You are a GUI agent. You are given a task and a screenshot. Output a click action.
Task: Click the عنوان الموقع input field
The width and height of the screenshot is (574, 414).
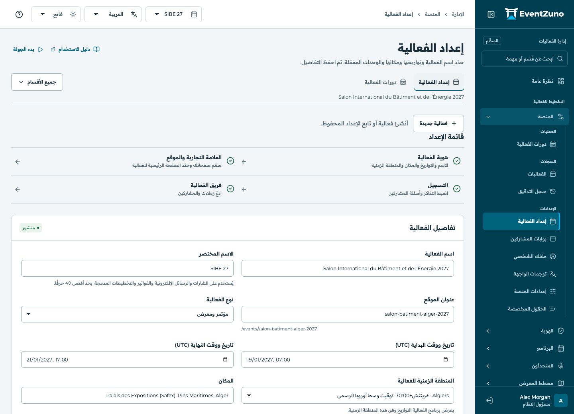[348, 314]
